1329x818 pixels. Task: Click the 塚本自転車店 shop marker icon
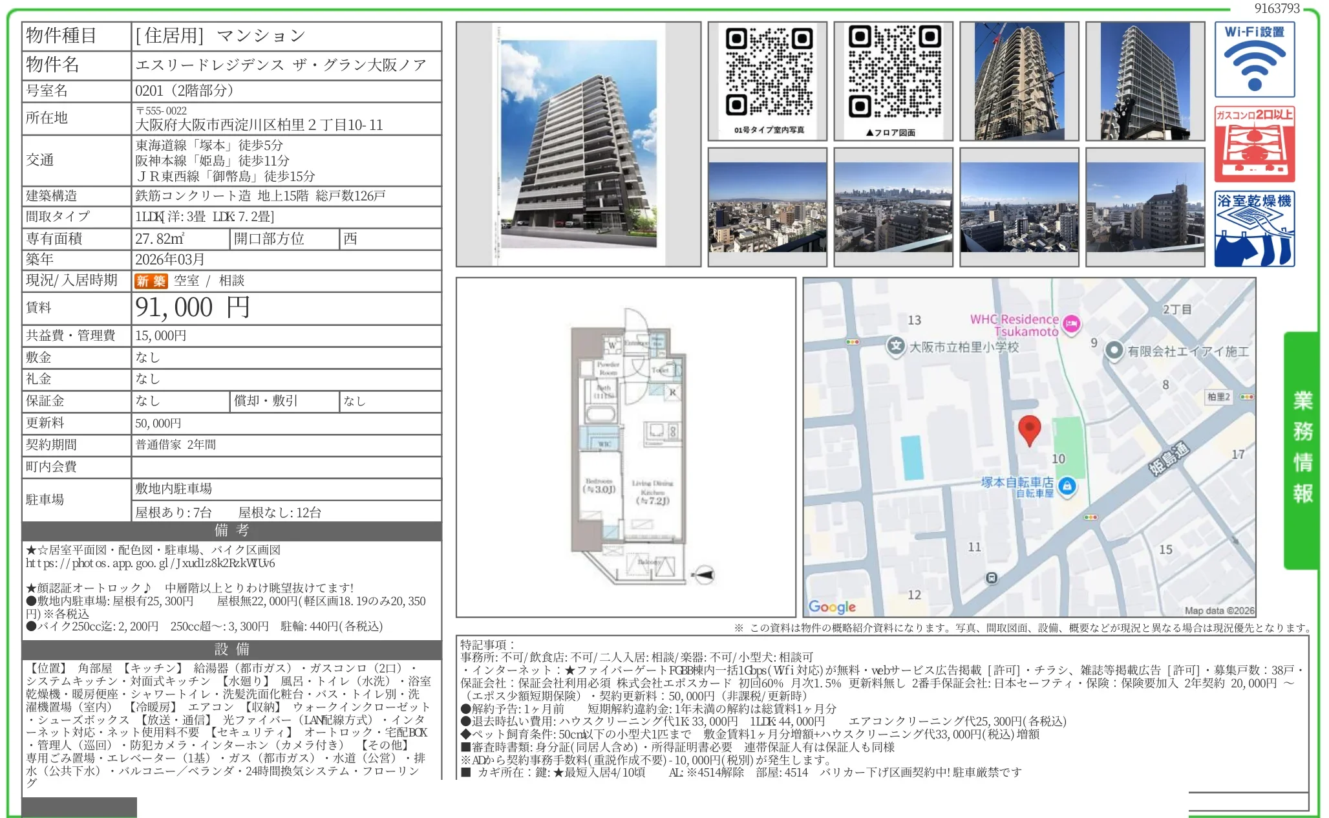click(1067, 486)
